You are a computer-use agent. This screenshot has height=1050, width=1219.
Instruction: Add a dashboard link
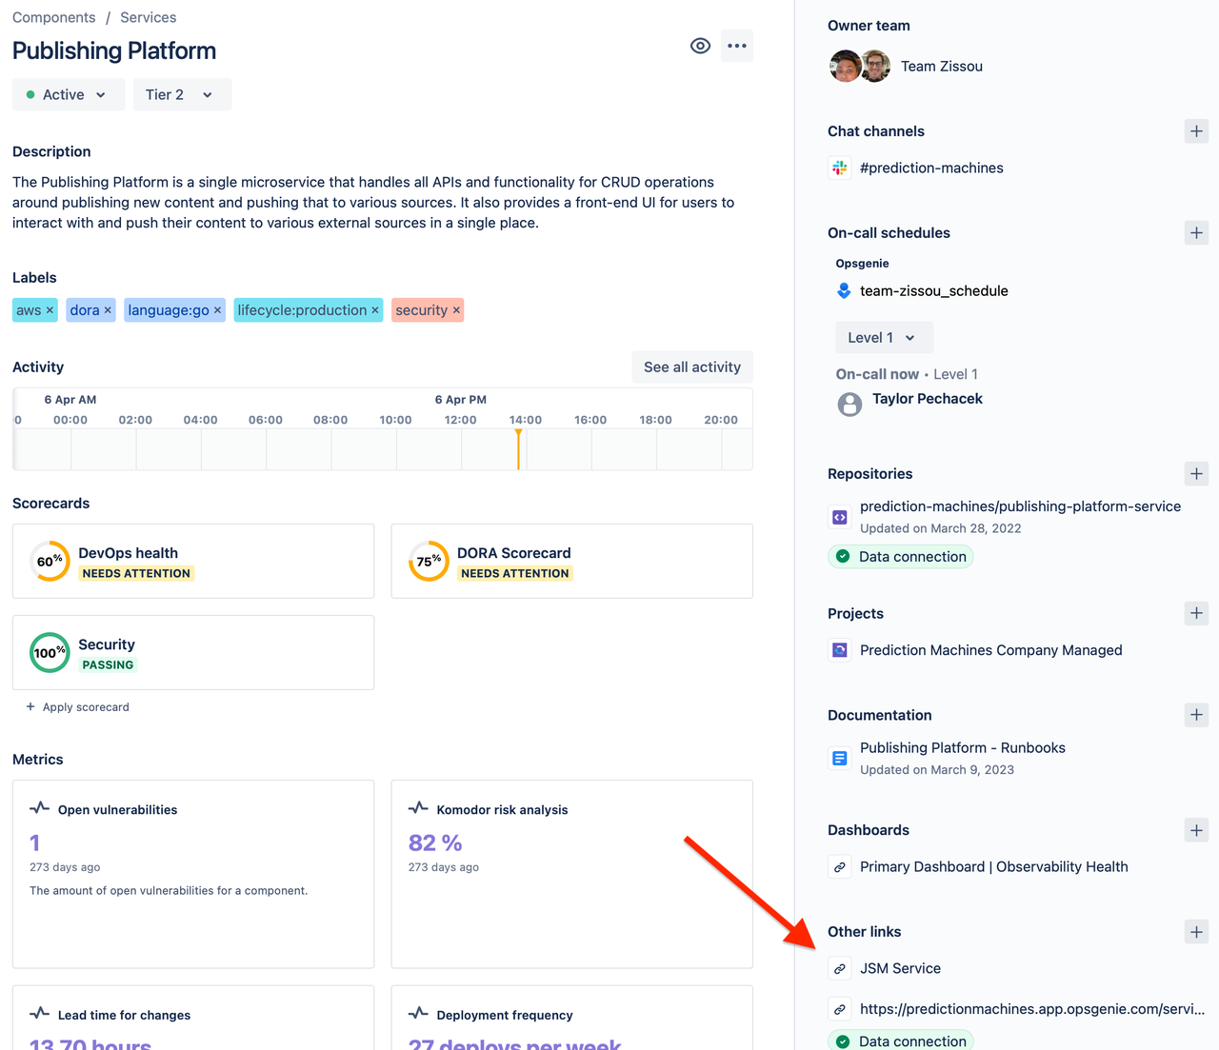[1196, 830]
